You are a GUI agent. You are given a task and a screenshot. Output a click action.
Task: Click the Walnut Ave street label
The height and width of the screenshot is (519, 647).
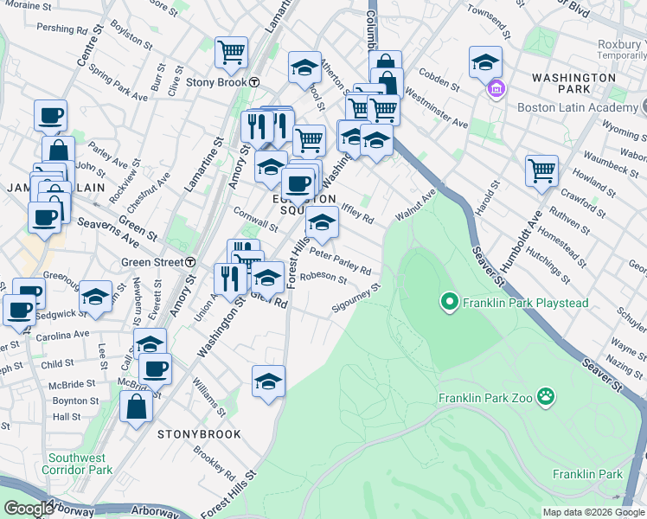pos(415,205)
